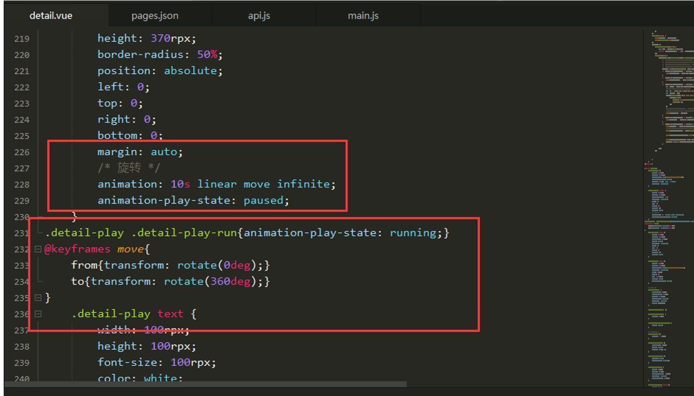
Task: Click the 'border-radius: 50%;' declaration
Action: coord(160,55)
